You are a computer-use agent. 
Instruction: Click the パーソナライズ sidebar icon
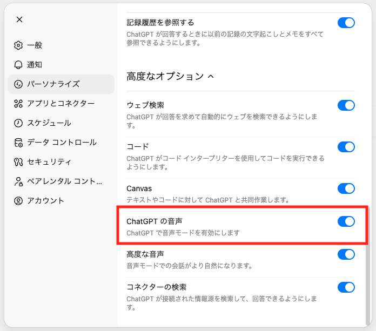tap(18, 84)
